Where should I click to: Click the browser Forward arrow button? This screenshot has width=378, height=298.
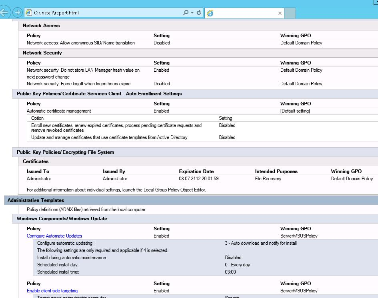(17, 12)
